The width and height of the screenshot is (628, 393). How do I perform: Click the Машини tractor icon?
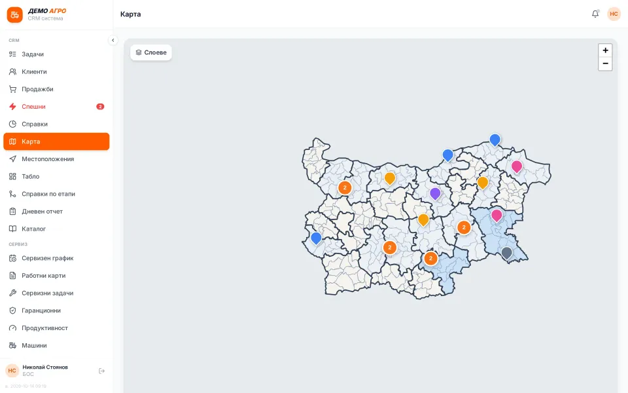point(13,345)
